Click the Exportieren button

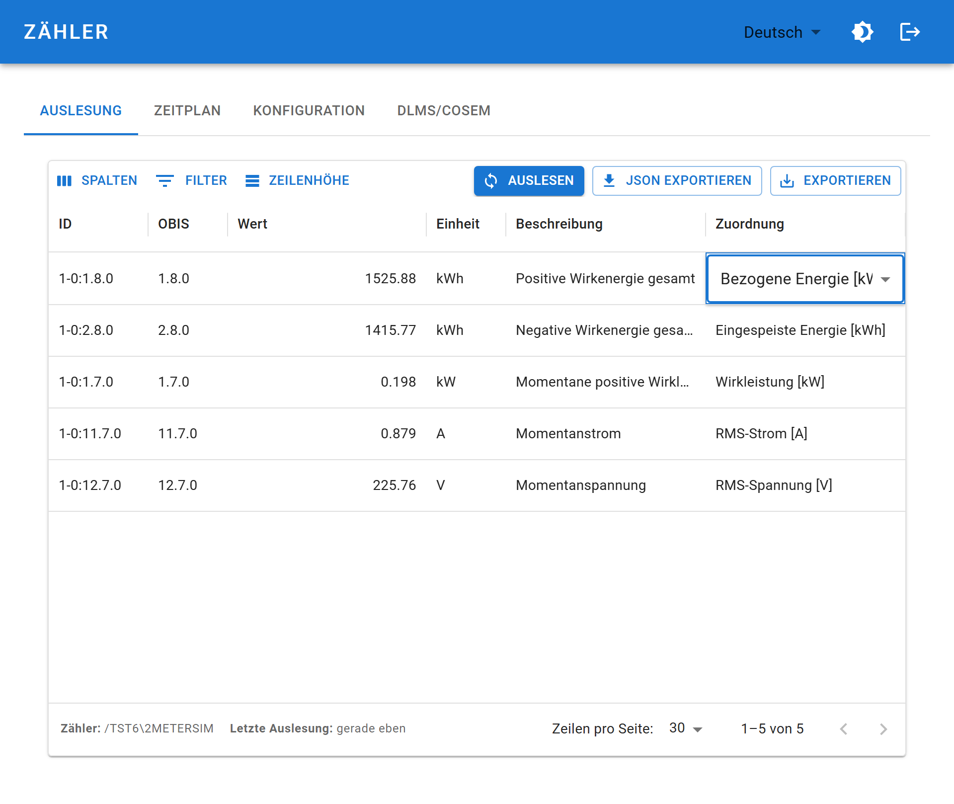coord(835,180)
